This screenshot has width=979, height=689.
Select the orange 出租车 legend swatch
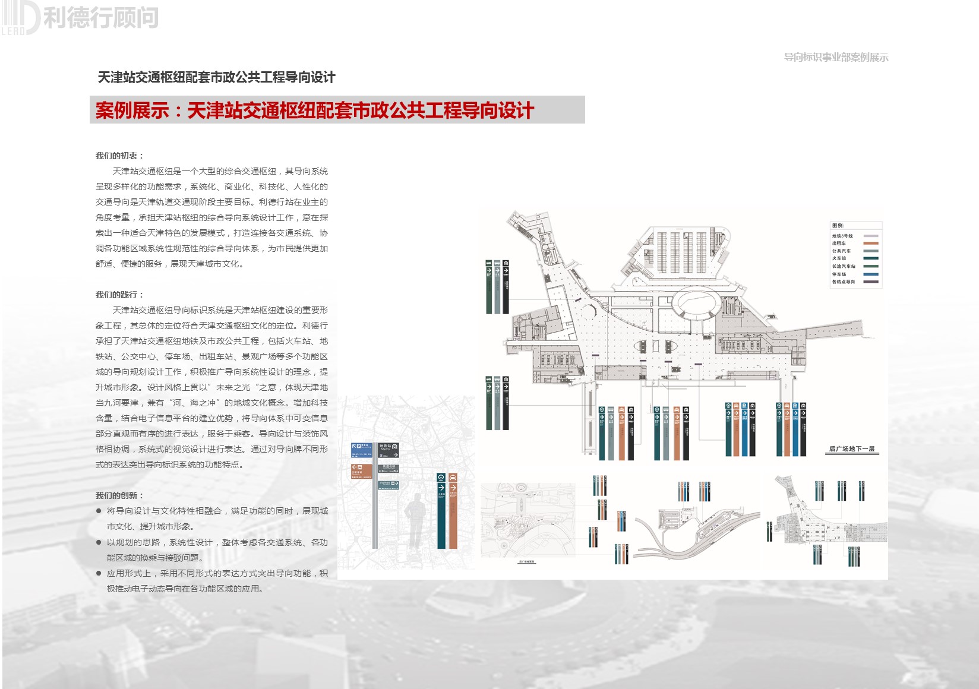click(x=871, y=244)
